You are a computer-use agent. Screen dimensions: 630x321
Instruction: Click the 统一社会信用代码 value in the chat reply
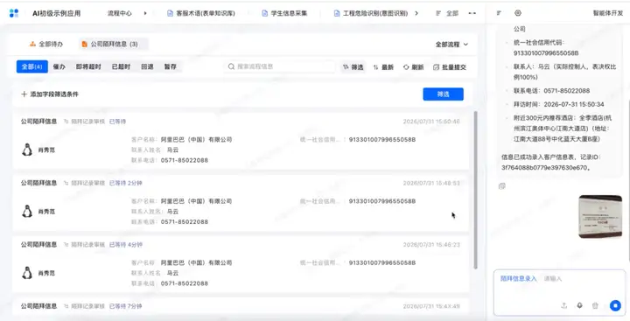tap(546, 53)
